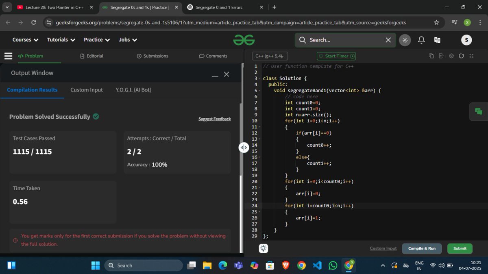This screenshot has height=274, width=488.
Task: Click the Suggest Feedback link
Action: 214,119
